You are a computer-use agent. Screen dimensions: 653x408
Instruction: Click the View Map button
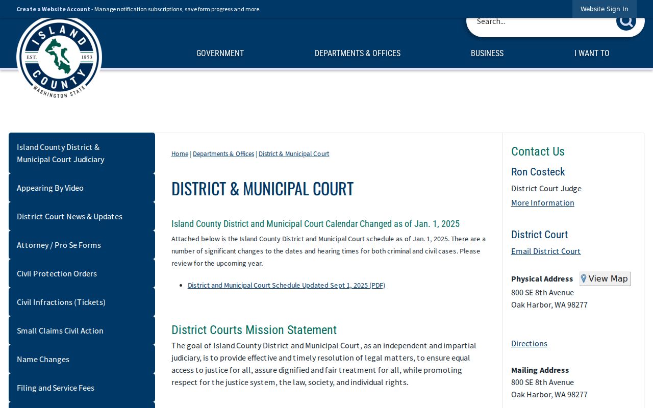click(605, 278)
